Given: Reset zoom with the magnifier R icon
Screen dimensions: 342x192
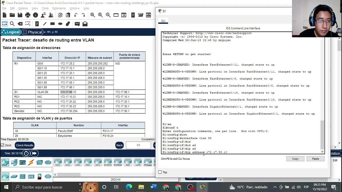Looking at the screenshot, I should pos(100,15).
